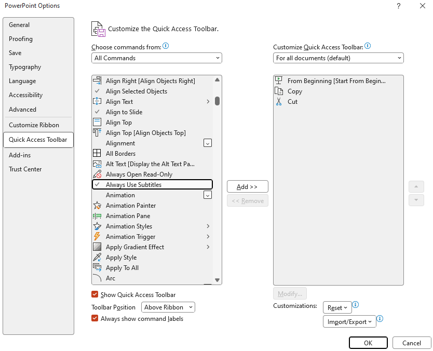This screenshot has height=351, width=433.
Task: Click the Cancel button
Action: point(412,343)
